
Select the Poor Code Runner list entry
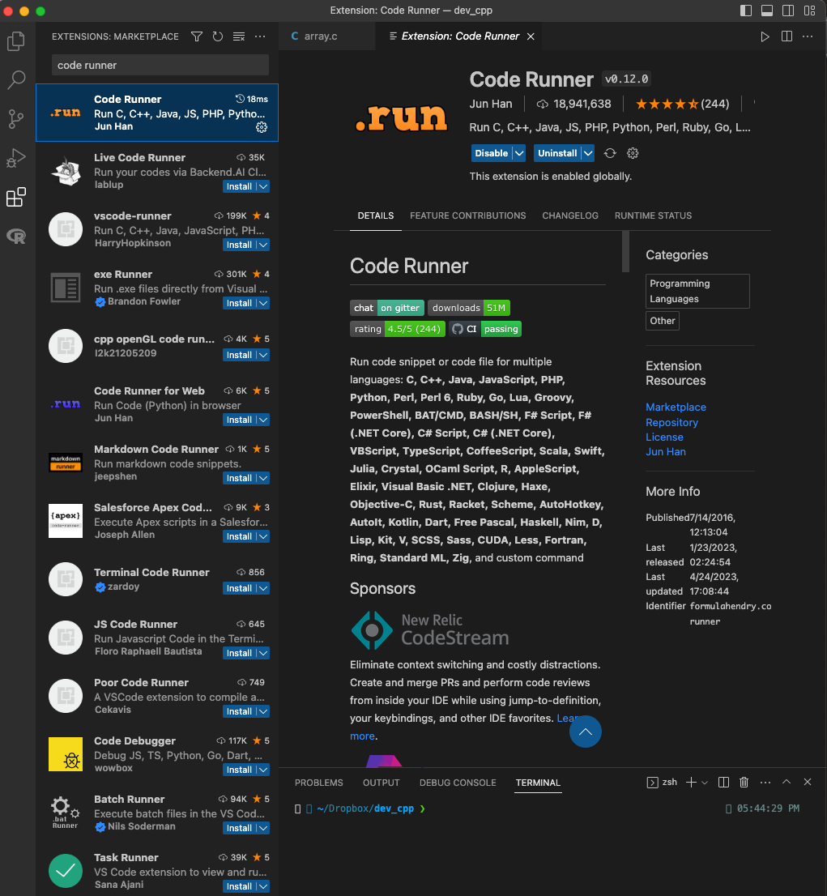pos(157,696)
